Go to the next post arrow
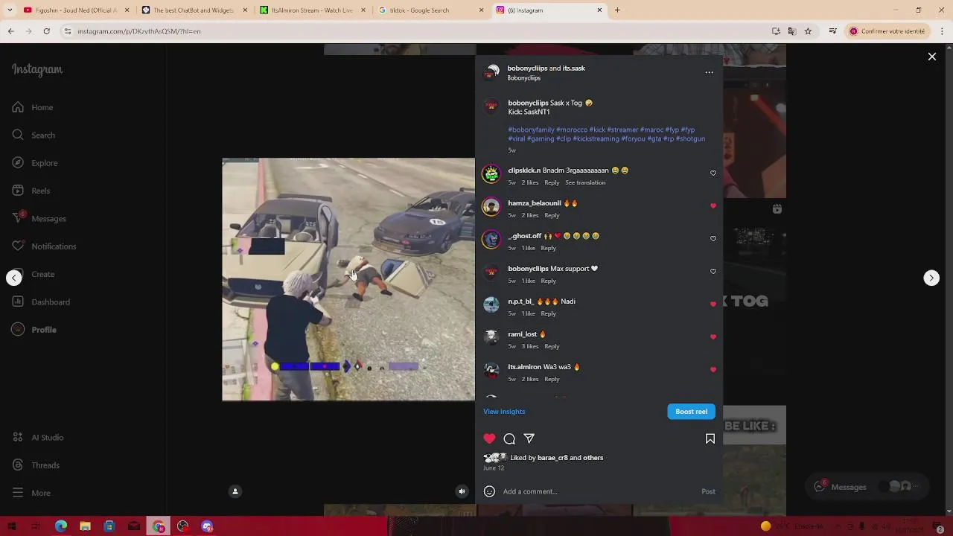953x536 pixels. coord(931,278)
